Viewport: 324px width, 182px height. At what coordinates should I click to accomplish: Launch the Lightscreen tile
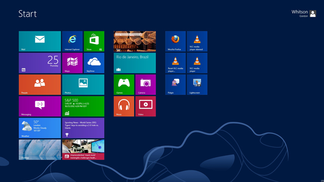[197, 84]
